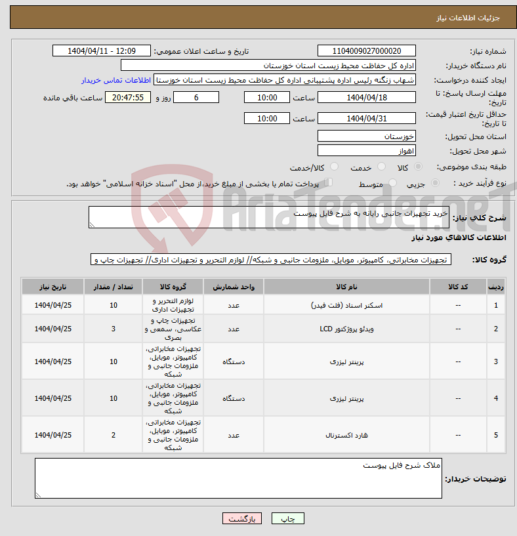
Task: Click the date 1404/04/25 in row 1
Action: click(x=52, y=305)
